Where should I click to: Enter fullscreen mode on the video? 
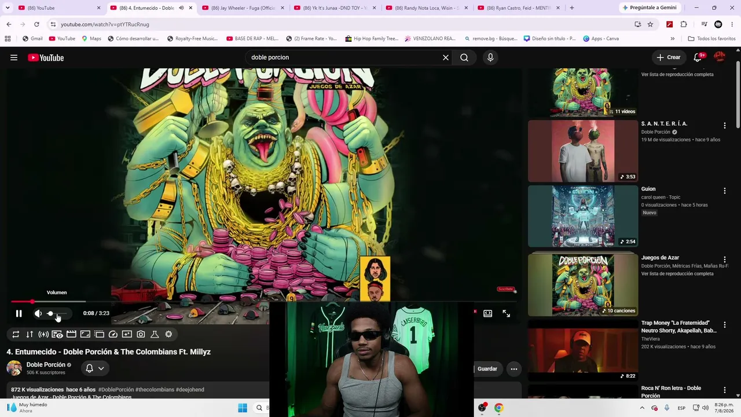click(x=507, y=313)
